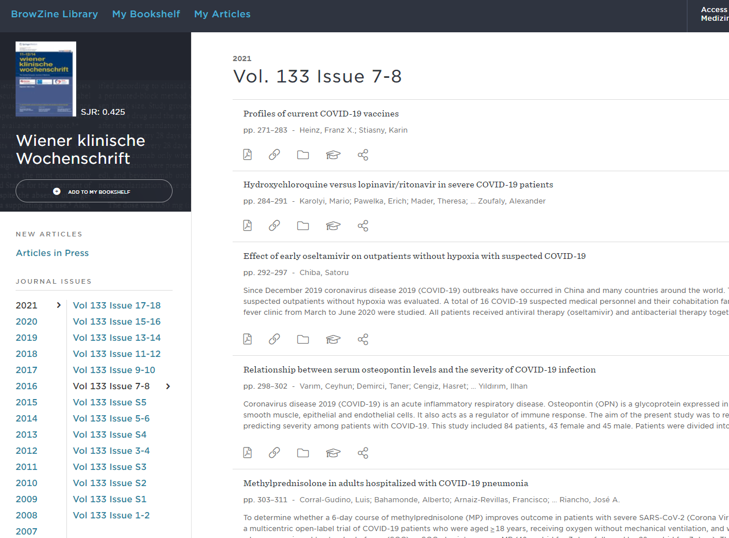
Task: Export citation for serum osteopontin article
Action: (333, 453)
